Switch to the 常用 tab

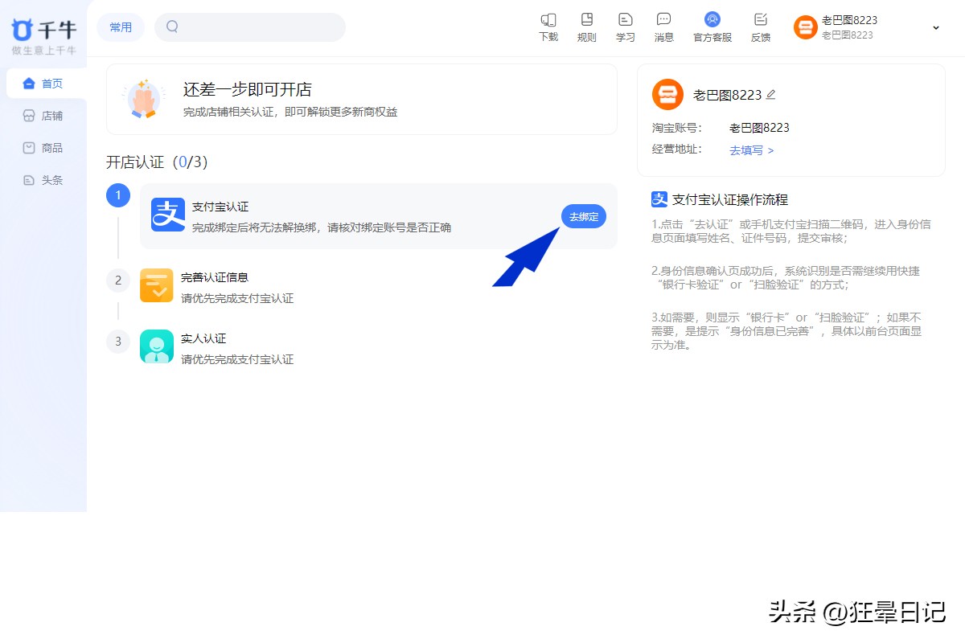point(121,27)
